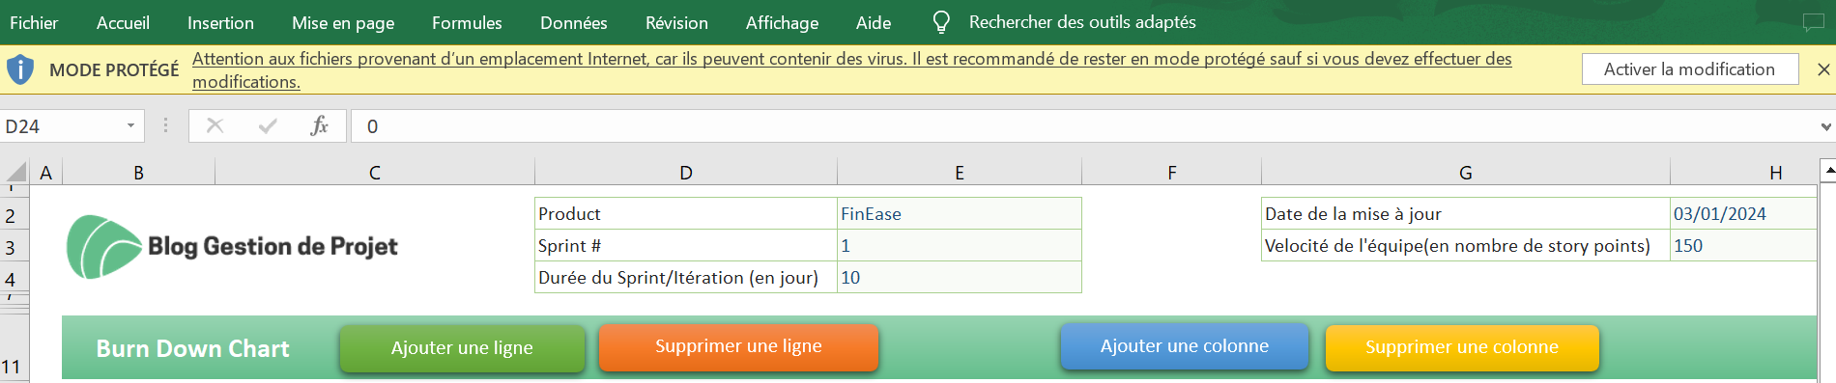Click the vertical scrollbar up arrow
This screenshot has height=383, width=1836.
(1828, 172)
